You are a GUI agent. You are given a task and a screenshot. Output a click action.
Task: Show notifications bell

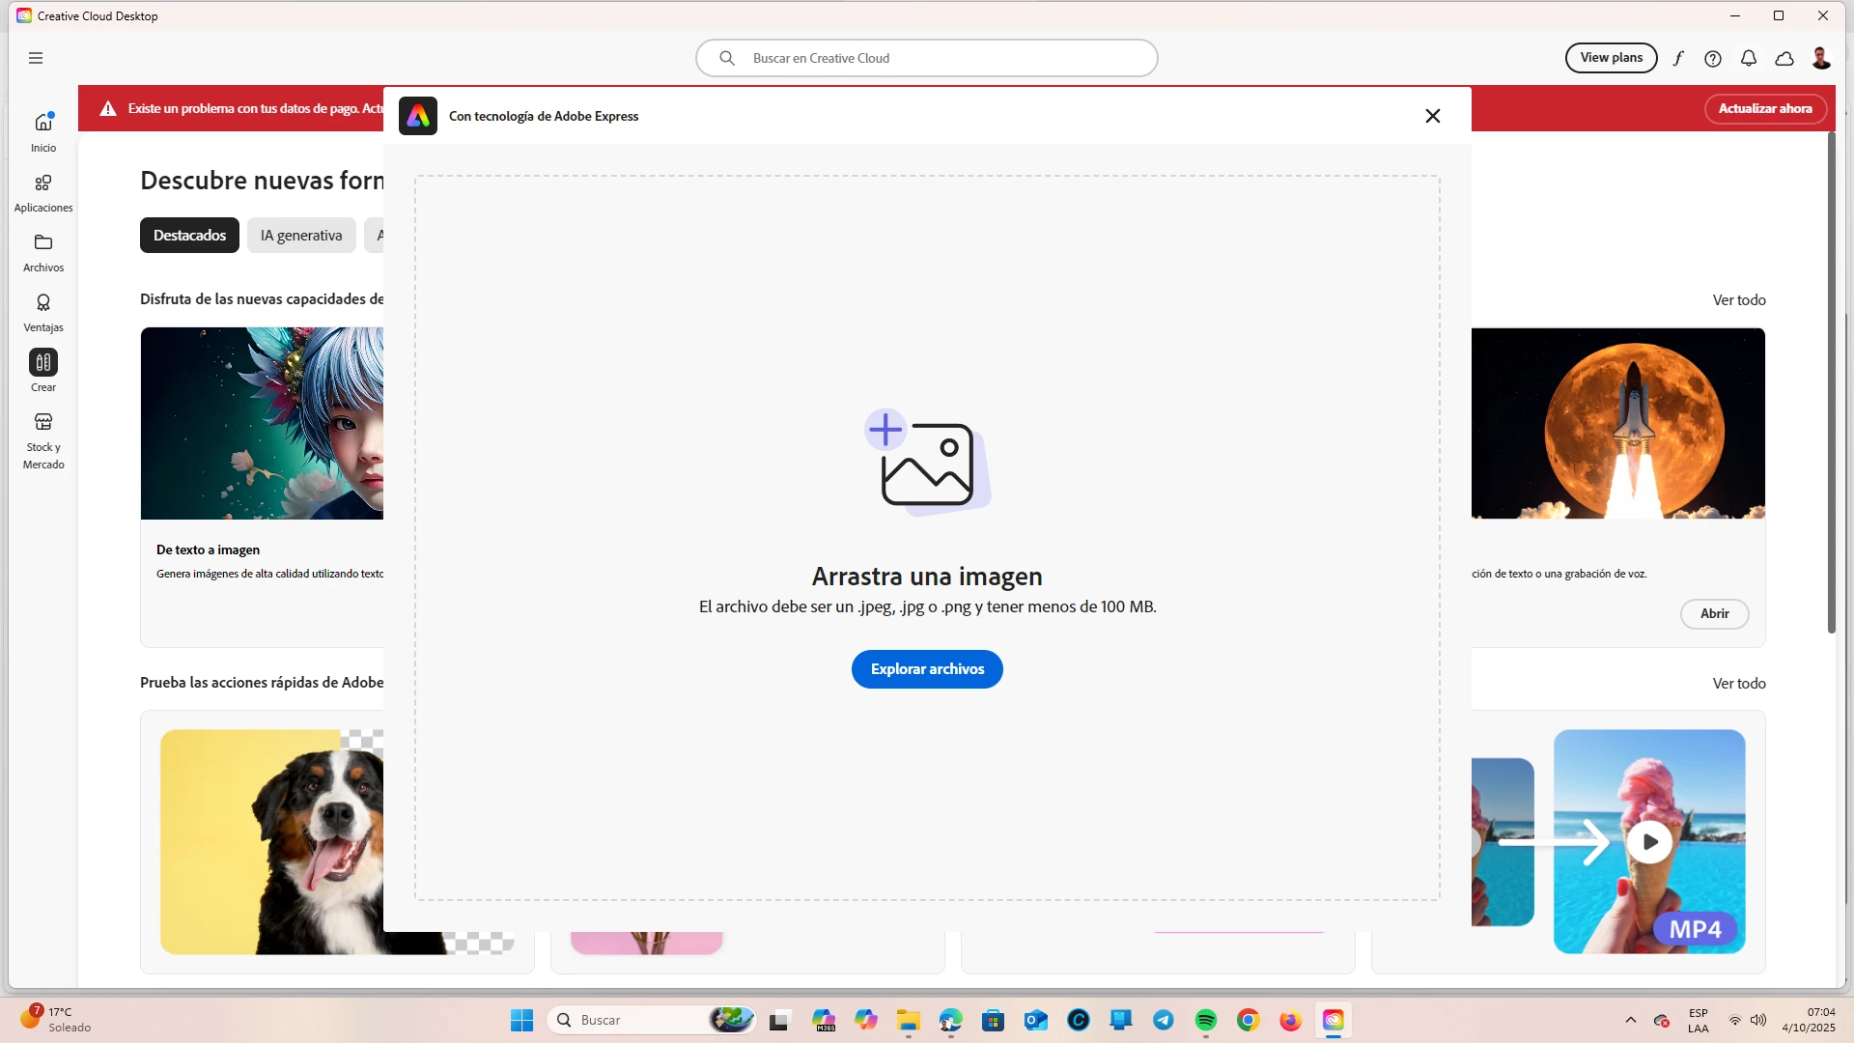point(1749,58)
